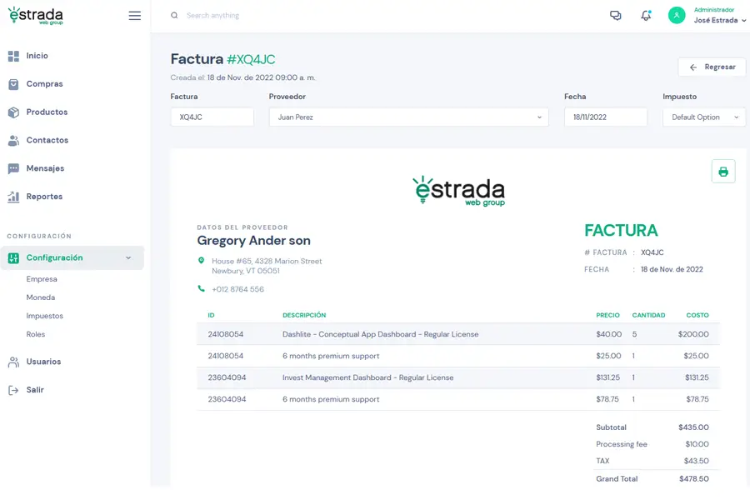
Task: Open the notifications bell icon
Action: coord(646,15)
